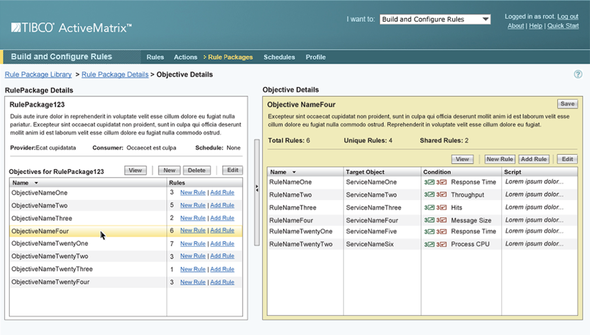
Task: Collapse the panel splitter arrow handle
Action: [x=257, y=188]
